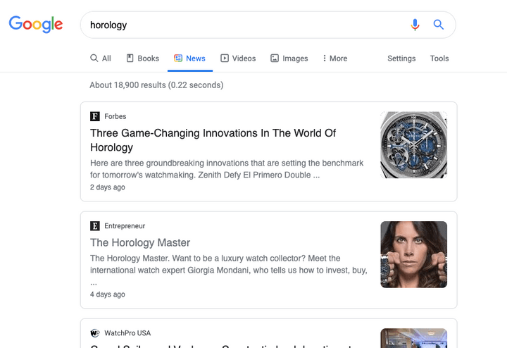Click the Images tab icon
Screen dimensions: 507x348
(275, 58)
